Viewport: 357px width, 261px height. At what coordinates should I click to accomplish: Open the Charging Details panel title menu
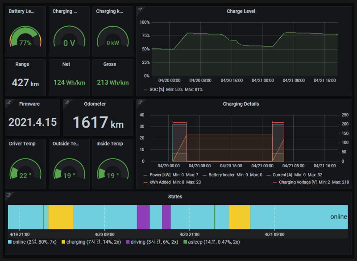pos(241,104)
